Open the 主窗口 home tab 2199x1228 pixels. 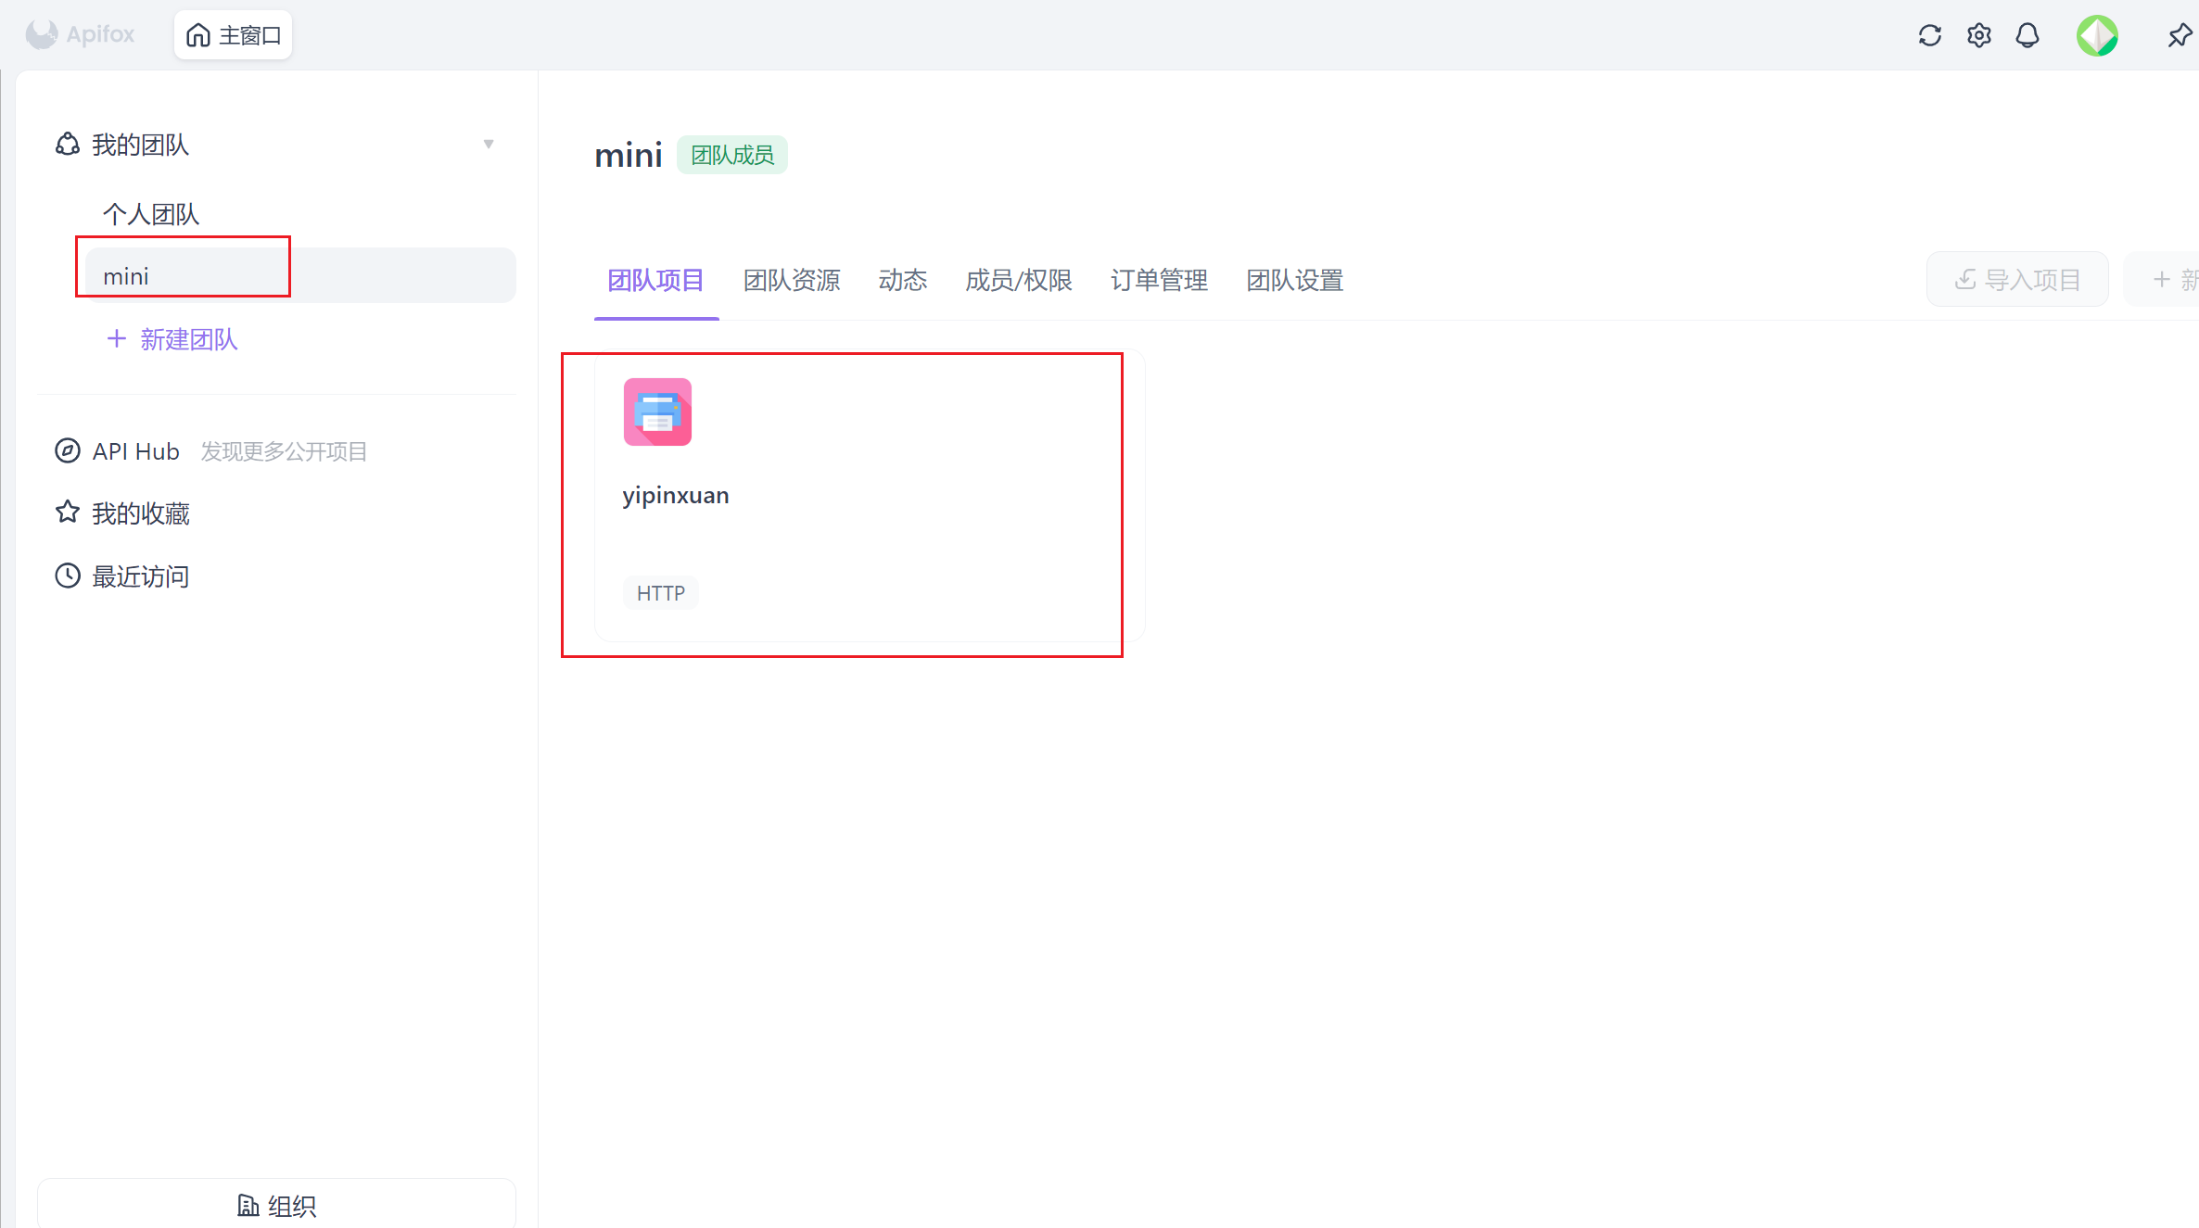click(234, 35)
